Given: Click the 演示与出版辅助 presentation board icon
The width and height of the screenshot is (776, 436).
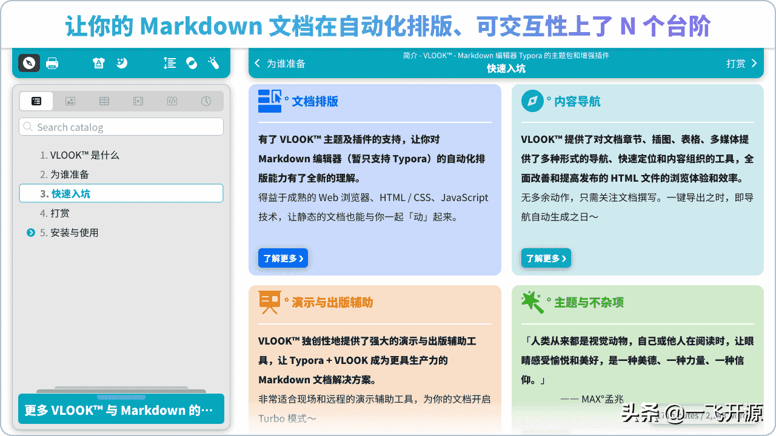Looking at the screenshot, I should pos(270,302).
